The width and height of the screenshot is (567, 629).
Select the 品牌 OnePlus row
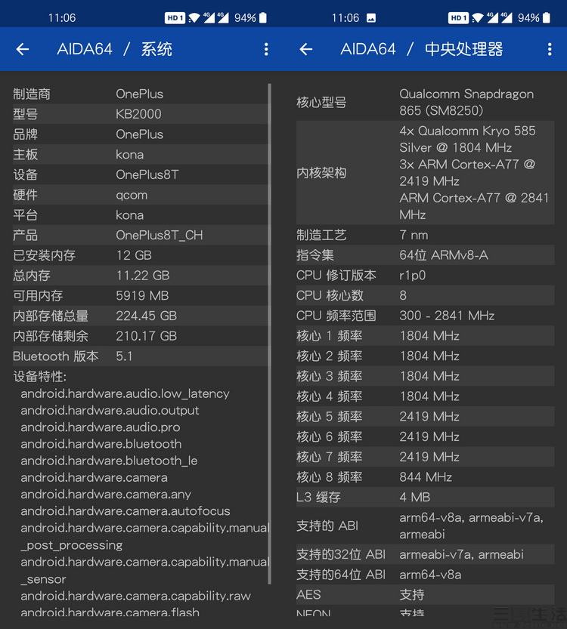coord(140,134)
